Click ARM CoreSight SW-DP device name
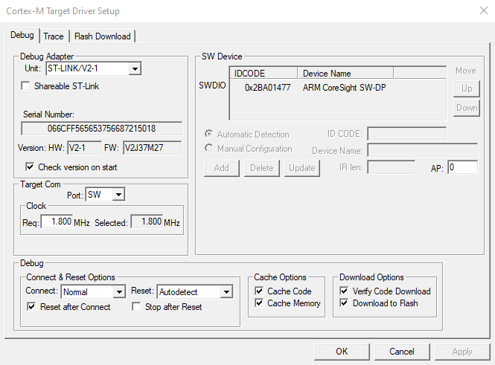Screen dimensions: 495x365 click(x=344, y=88)
